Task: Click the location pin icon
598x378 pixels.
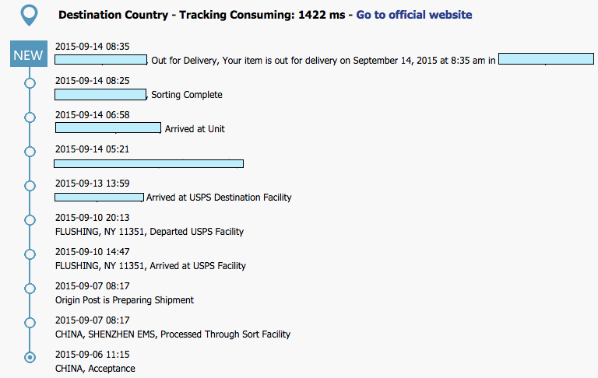Action: pos(29,15)
